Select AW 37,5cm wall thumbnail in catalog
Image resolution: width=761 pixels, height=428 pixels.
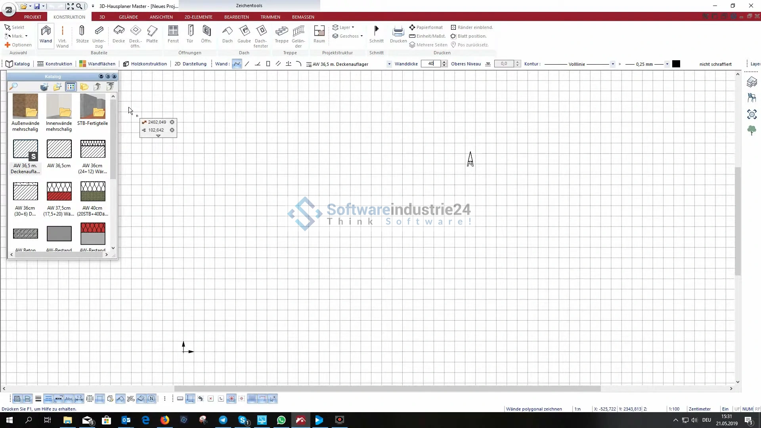pos(59,192)
